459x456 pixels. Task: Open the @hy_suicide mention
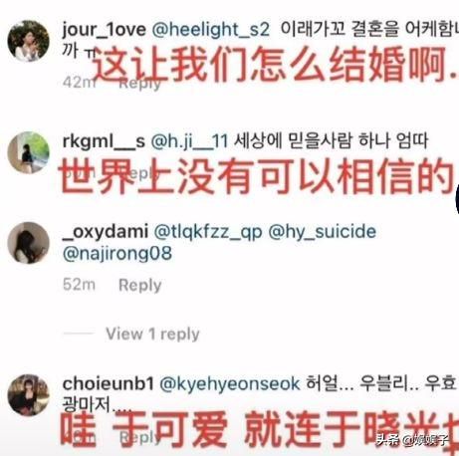coord(323,232)
